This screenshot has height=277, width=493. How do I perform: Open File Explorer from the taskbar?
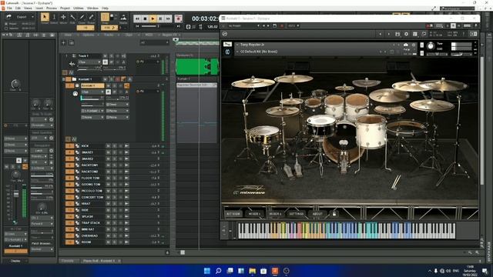click(252, 271)
